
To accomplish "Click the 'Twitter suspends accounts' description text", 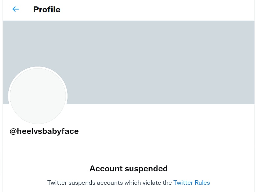I will point(109,183).
